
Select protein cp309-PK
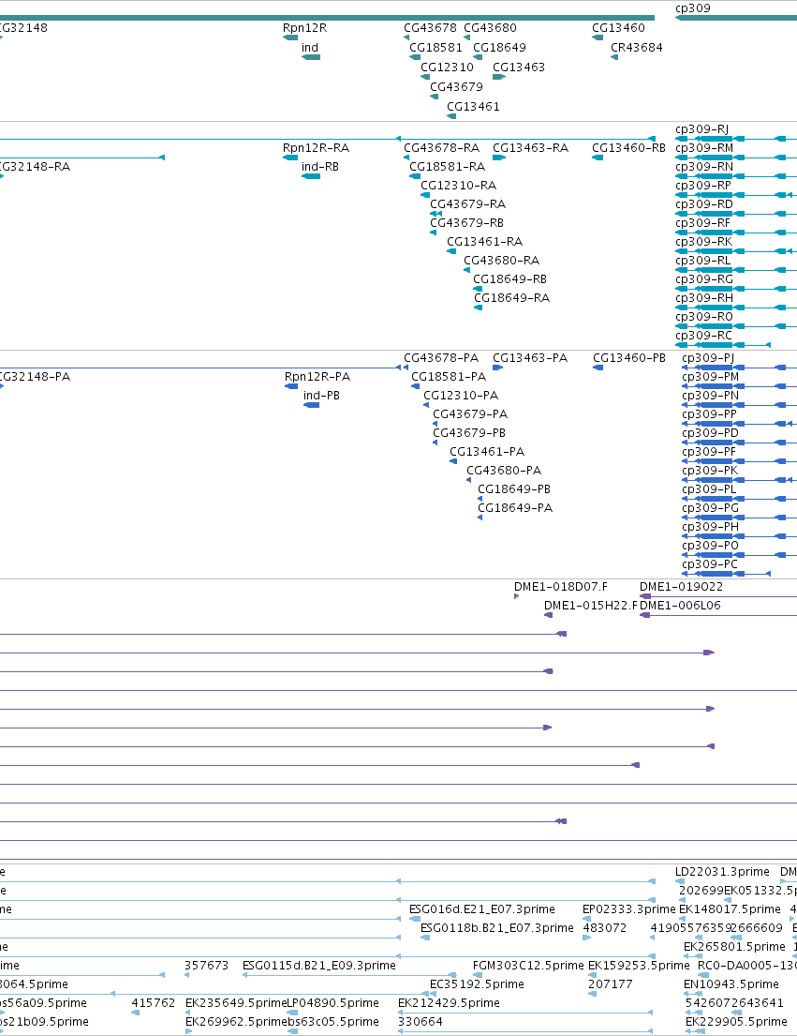click(x=710, y=471)
